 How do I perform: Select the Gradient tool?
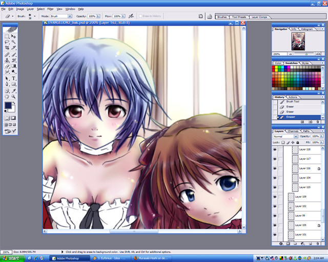(14, 66)
